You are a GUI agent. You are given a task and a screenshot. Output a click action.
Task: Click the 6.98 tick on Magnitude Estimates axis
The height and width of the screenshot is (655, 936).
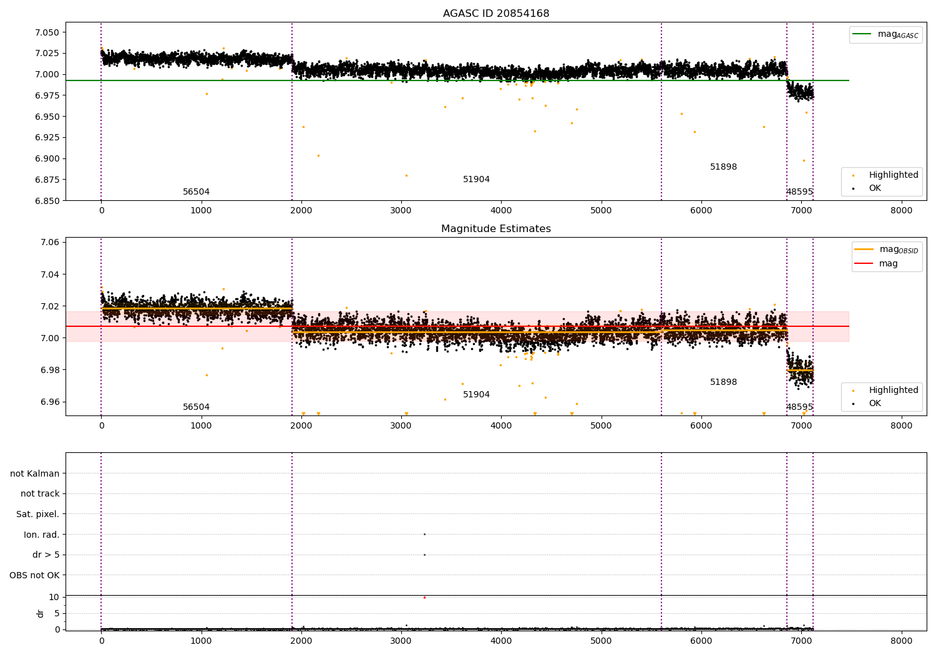point(49,371)
